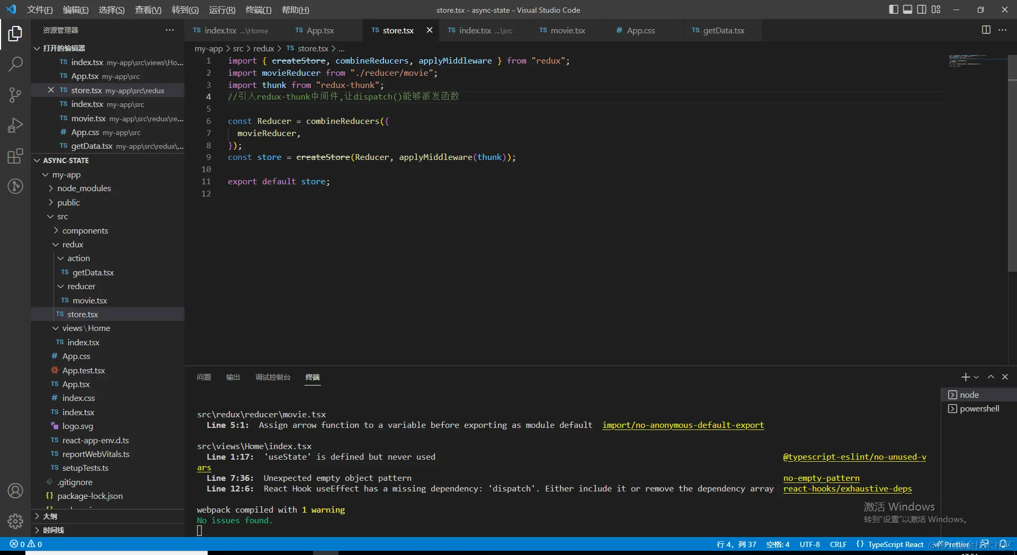Collapse the my-app folder
The height and width of the screenshot is (555, 1017).
tap(108, 175)
